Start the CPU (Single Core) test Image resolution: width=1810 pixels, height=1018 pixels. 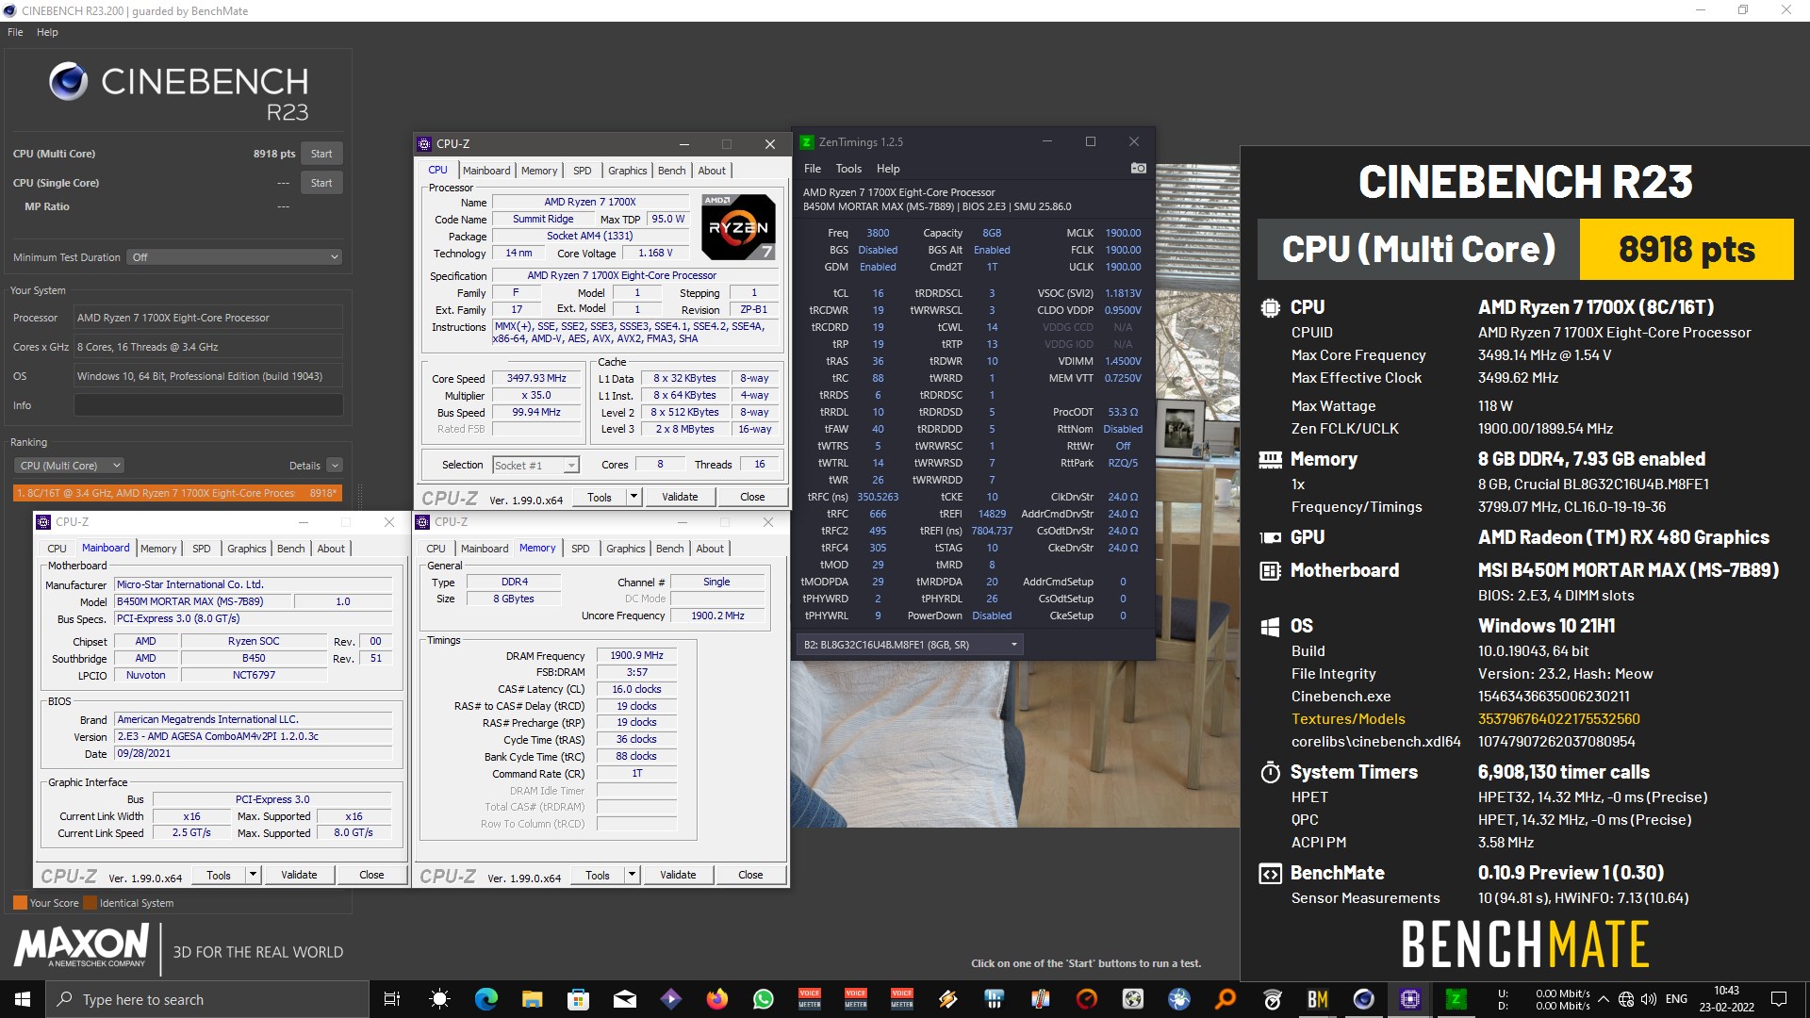[321, 183]
